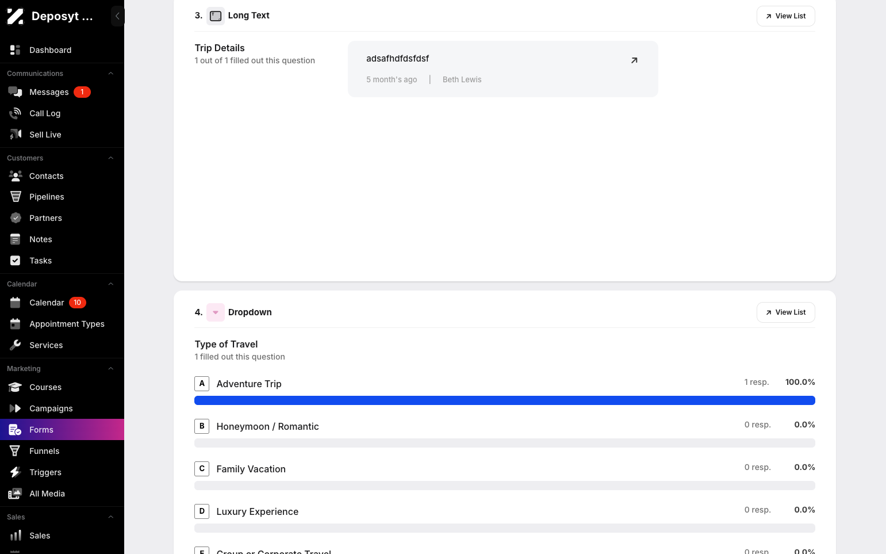Click View List for the Long Text question
The image size is (886, 554).
(x=785, y=16)
